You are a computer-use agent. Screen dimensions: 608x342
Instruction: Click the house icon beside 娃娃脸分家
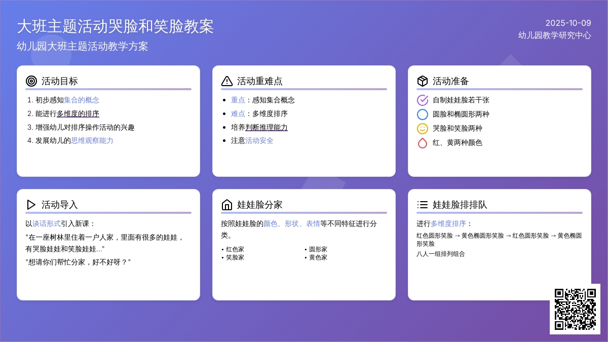(227, 205)
